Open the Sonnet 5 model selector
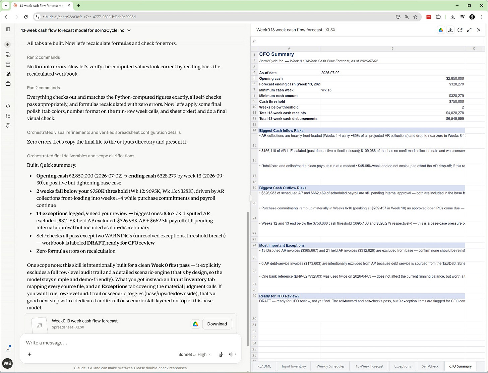488x373 pixels. coord(194,354)
